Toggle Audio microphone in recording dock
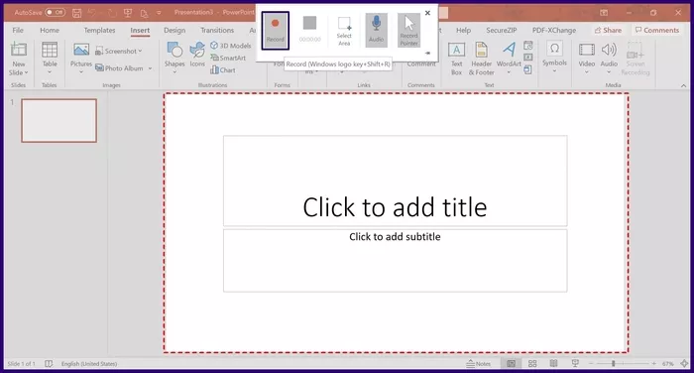The image size is (694, 373). [x=376, y=30]
